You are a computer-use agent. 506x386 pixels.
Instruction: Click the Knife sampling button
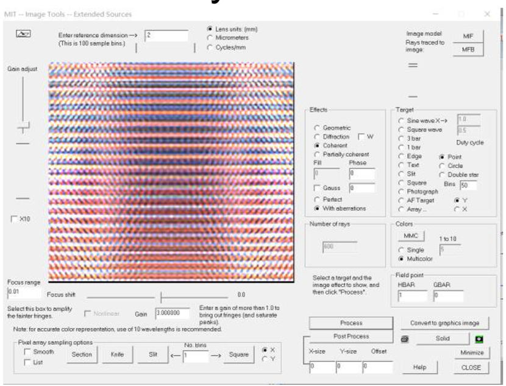coord(117,355)
